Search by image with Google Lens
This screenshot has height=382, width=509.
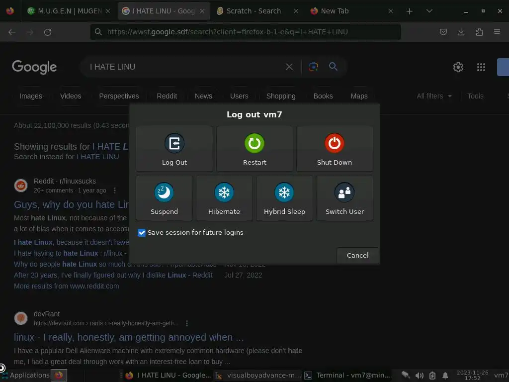pyautogui.click(x=313, y=67)
